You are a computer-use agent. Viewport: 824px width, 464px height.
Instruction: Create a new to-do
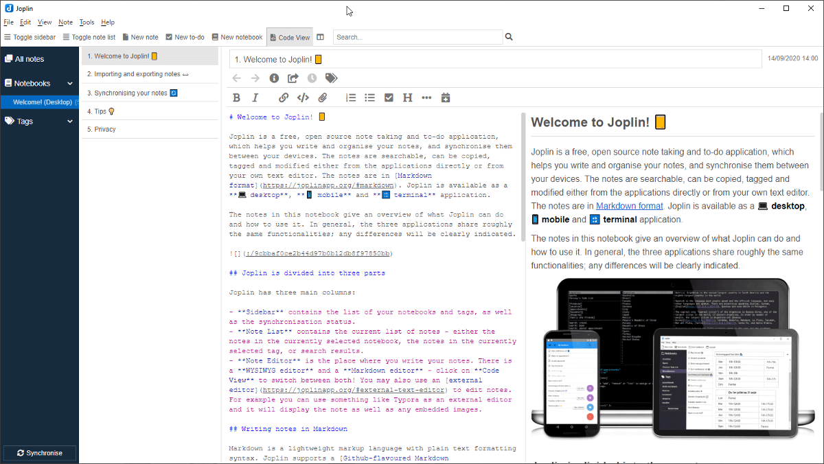[185, 37]
